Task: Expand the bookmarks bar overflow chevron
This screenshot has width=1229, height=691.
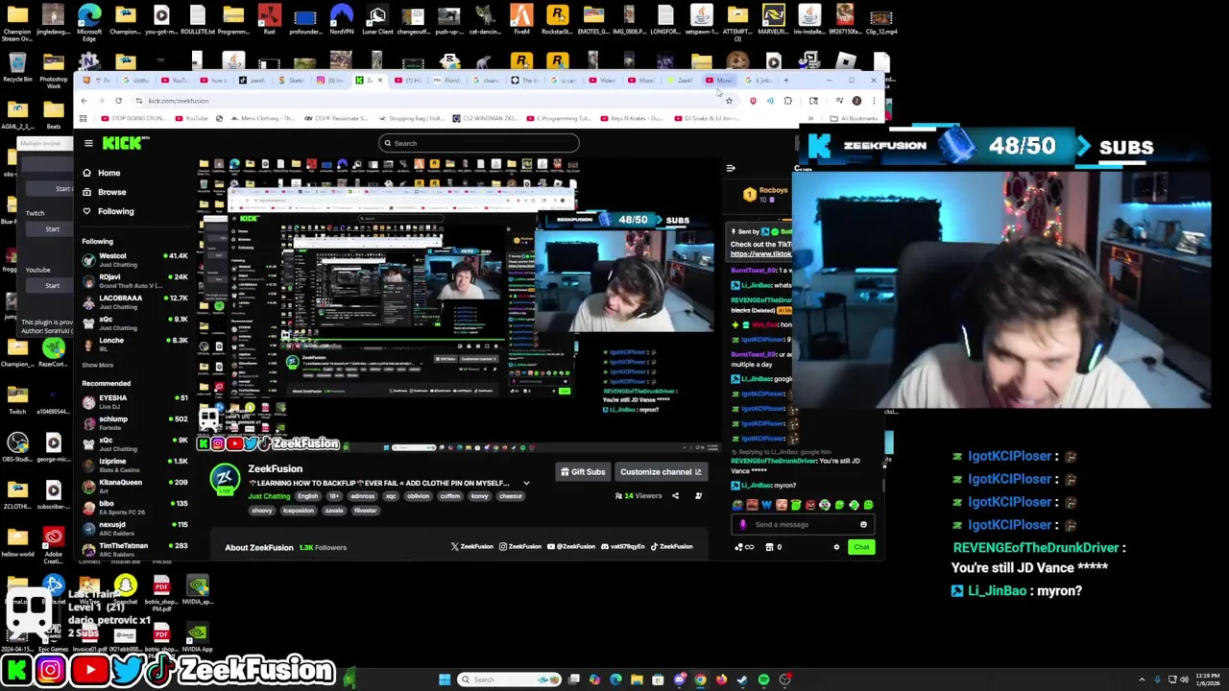Action: 809,119
